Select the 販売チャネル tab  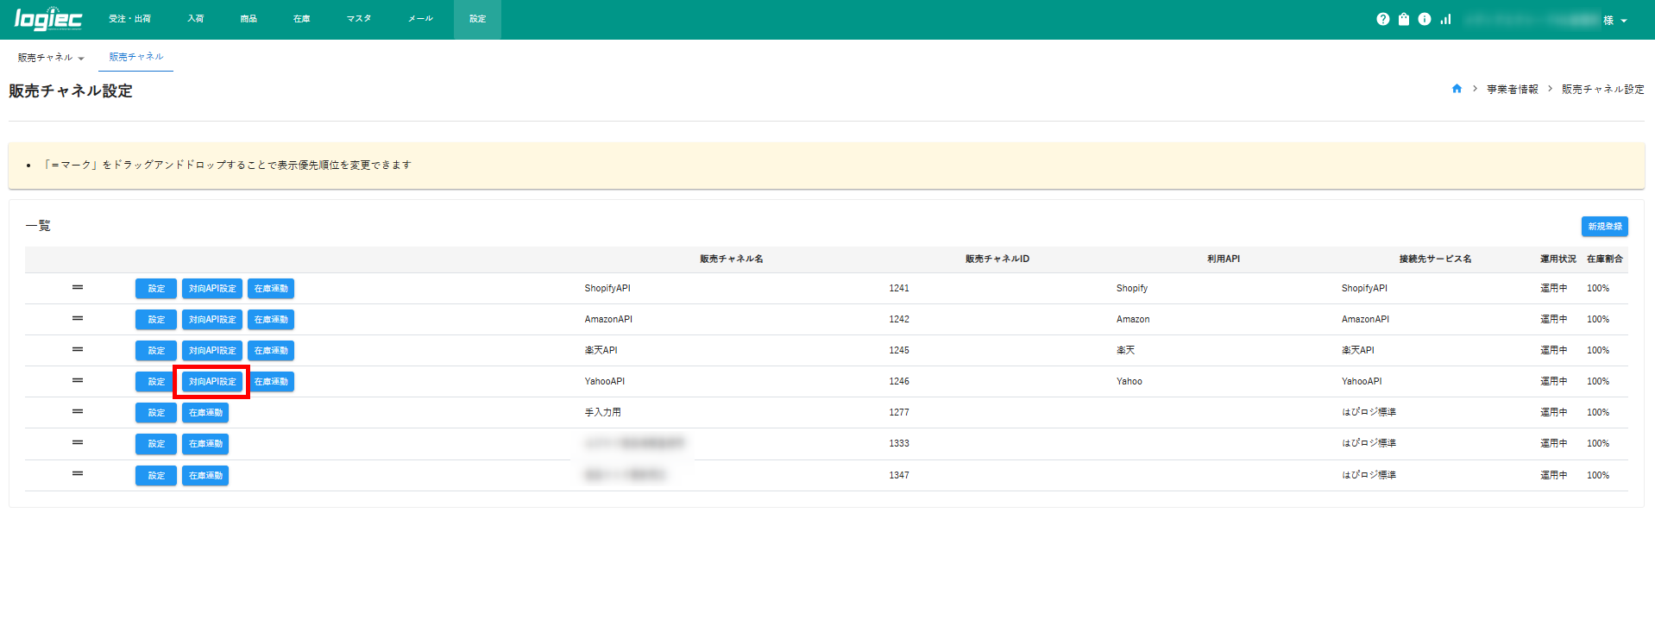tap(135, 57)
